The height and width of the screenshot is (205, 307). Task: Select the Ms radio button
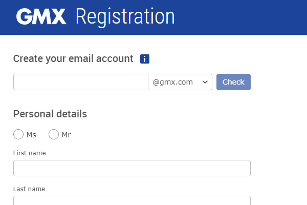(x=18, y=135)
